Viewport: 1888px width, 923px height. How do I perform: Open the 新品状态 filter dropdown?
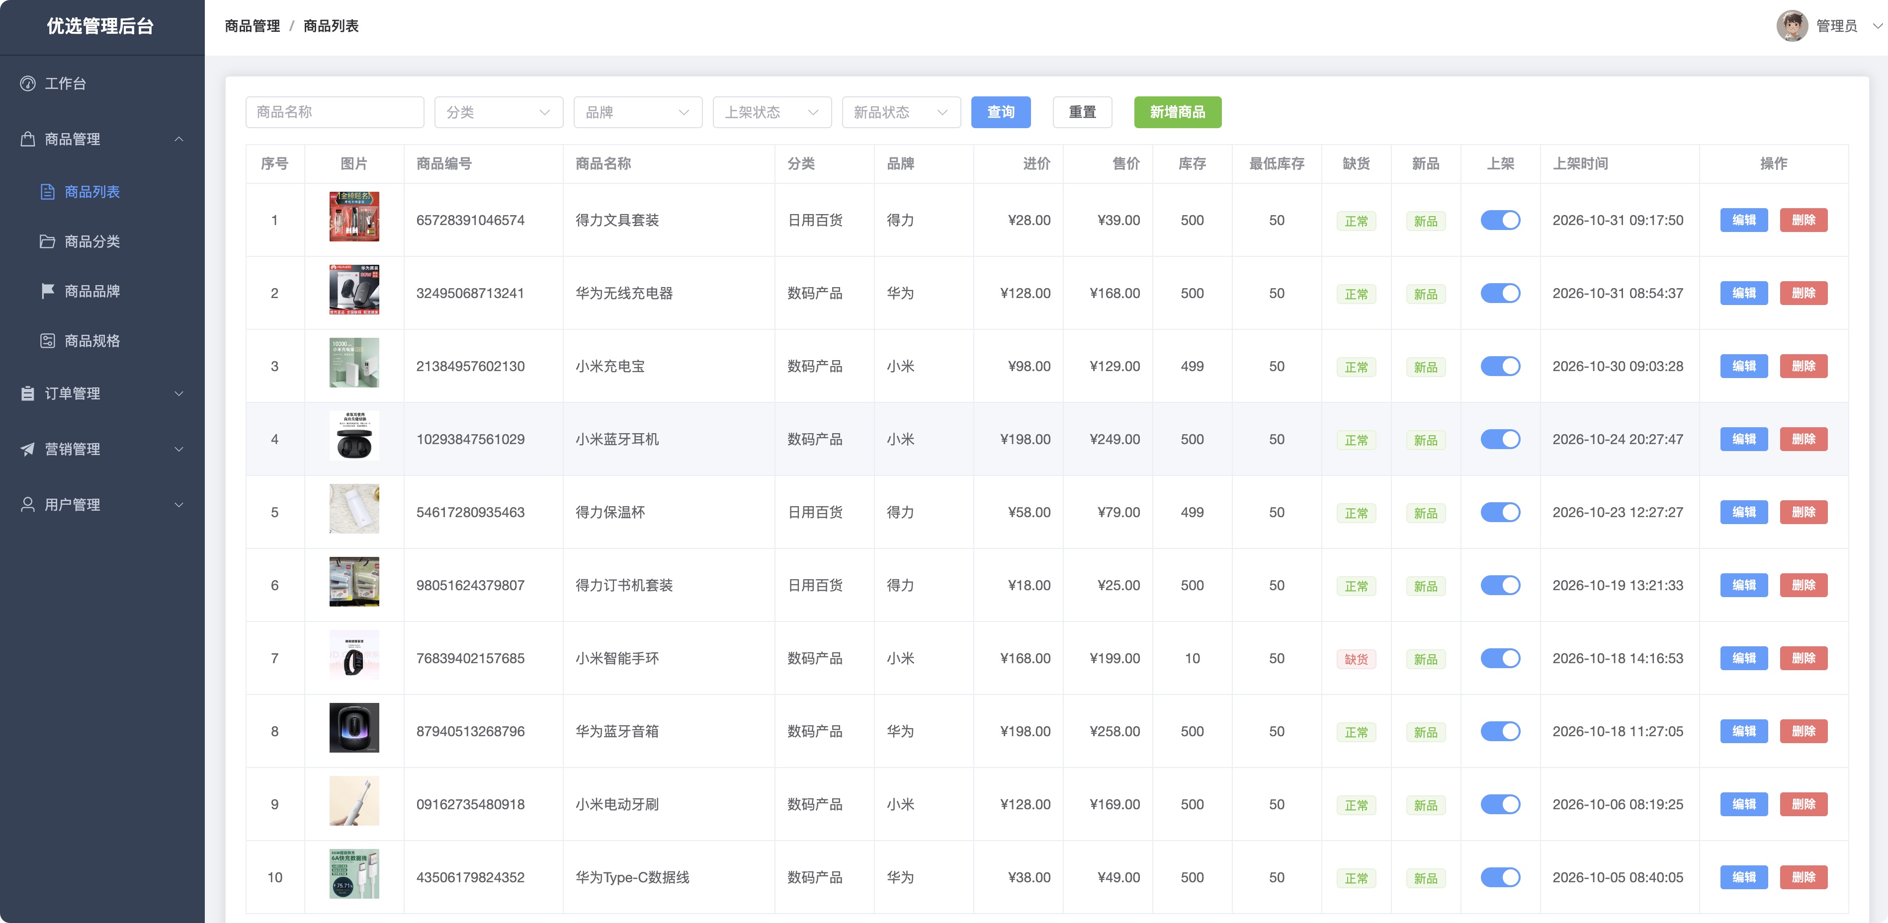pos(901,112)
